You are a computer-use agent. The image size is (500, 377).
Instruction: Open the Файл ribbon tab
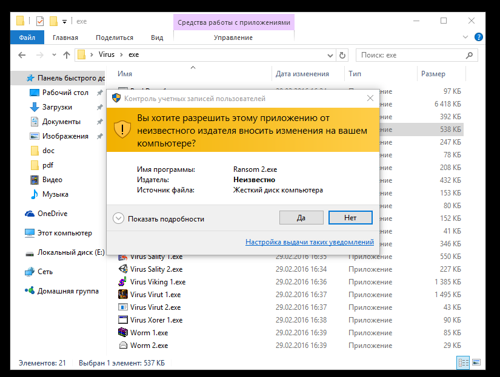[x=27, y=38]
